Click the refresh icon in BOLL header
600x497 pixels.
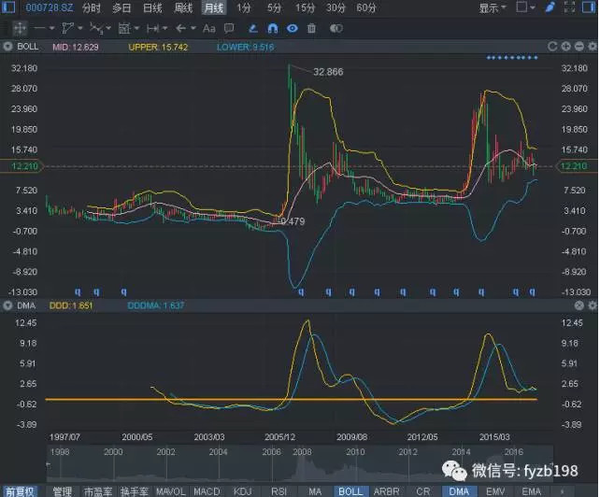[553, 46]
